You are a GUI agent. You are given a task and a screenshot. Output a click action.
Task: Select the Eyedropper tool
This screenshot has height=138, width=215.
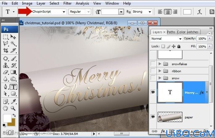pos(13,101)
